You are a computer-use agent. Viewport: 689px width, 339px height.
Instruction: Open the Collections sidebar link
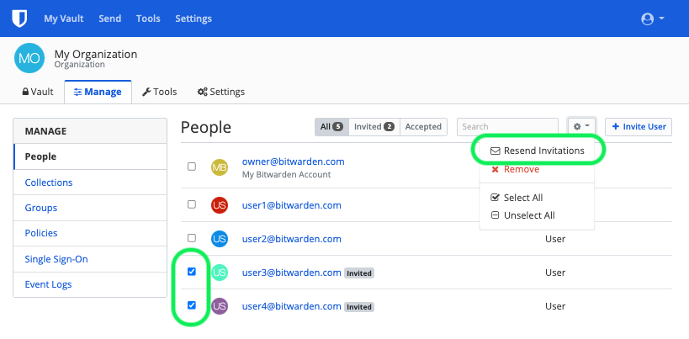point(49,183)
